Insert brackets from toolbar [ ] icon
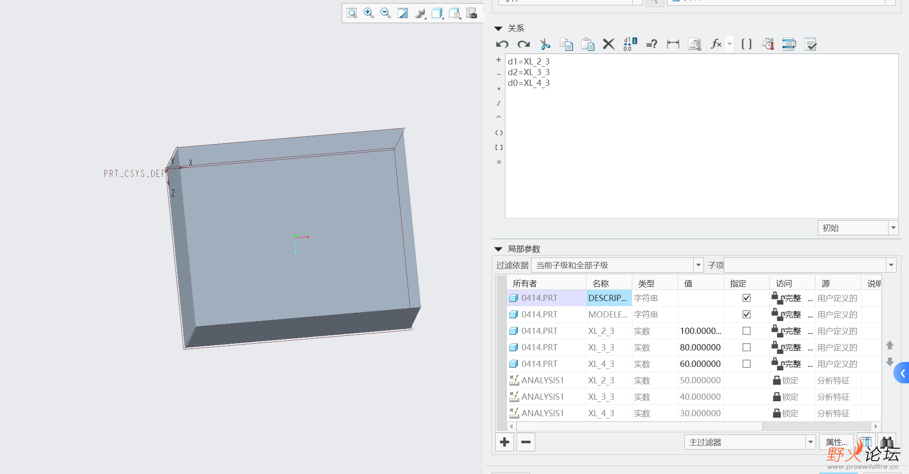Screen dimensions: 909x474 [x=747, y=44]
